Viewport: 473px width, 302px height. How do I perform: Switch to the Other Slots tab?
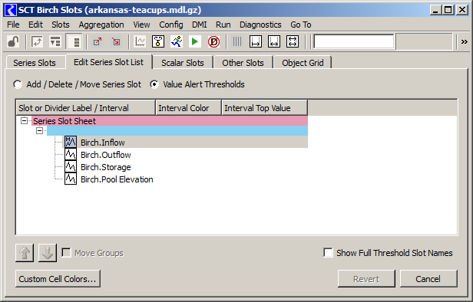click(243, 63)
